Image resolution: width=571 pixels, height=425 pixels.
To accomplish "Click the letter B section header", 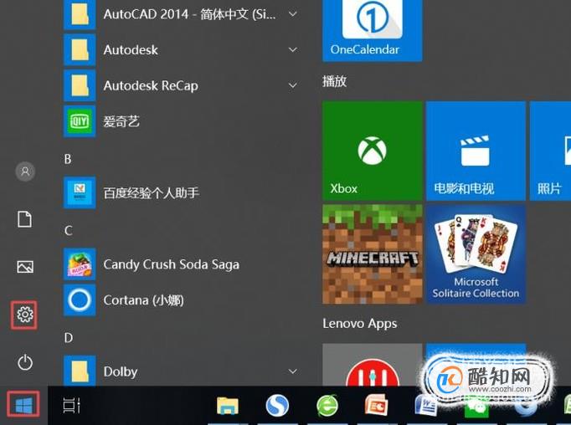I will click(68, 159).
